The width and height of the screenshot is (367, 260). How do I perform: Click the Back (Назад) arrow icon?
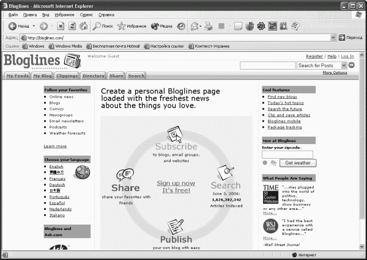12,26
